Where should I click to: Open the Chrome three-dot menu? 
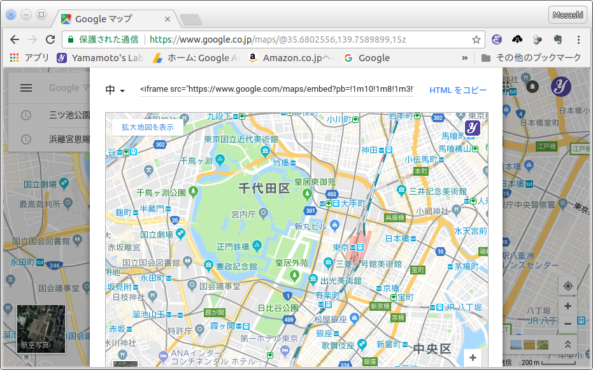click(578, 39)
